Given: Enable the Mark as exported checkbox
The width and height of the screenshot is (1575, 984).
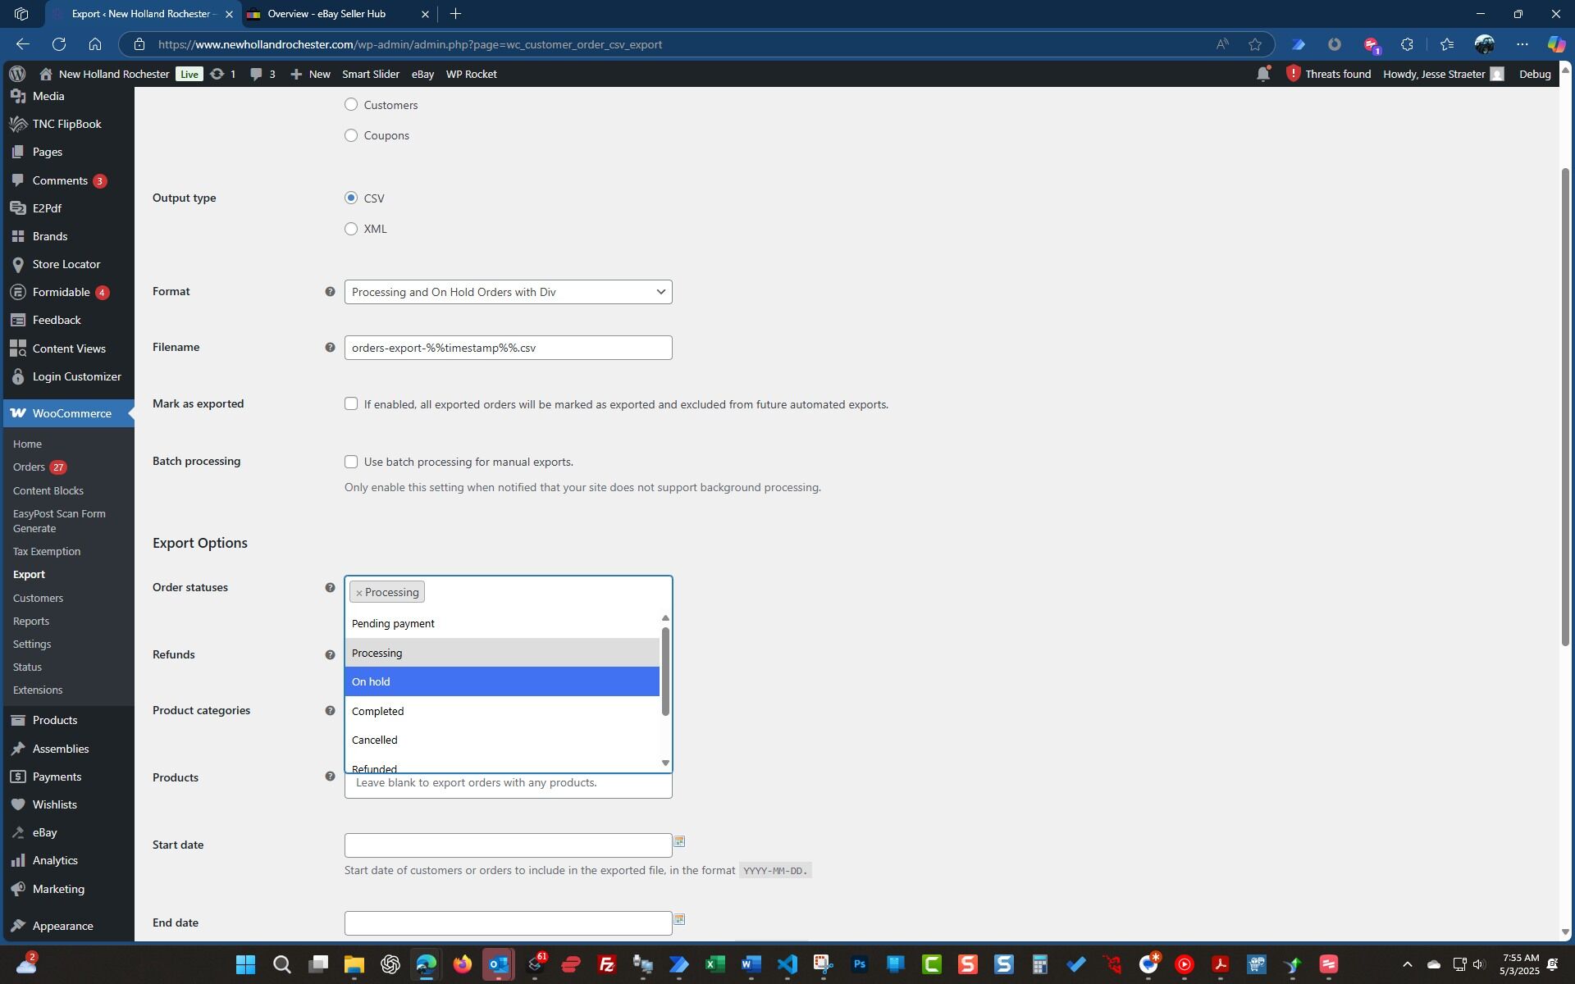Looking at the screenshot, I should pyautogui.click(x=351, y=404).
